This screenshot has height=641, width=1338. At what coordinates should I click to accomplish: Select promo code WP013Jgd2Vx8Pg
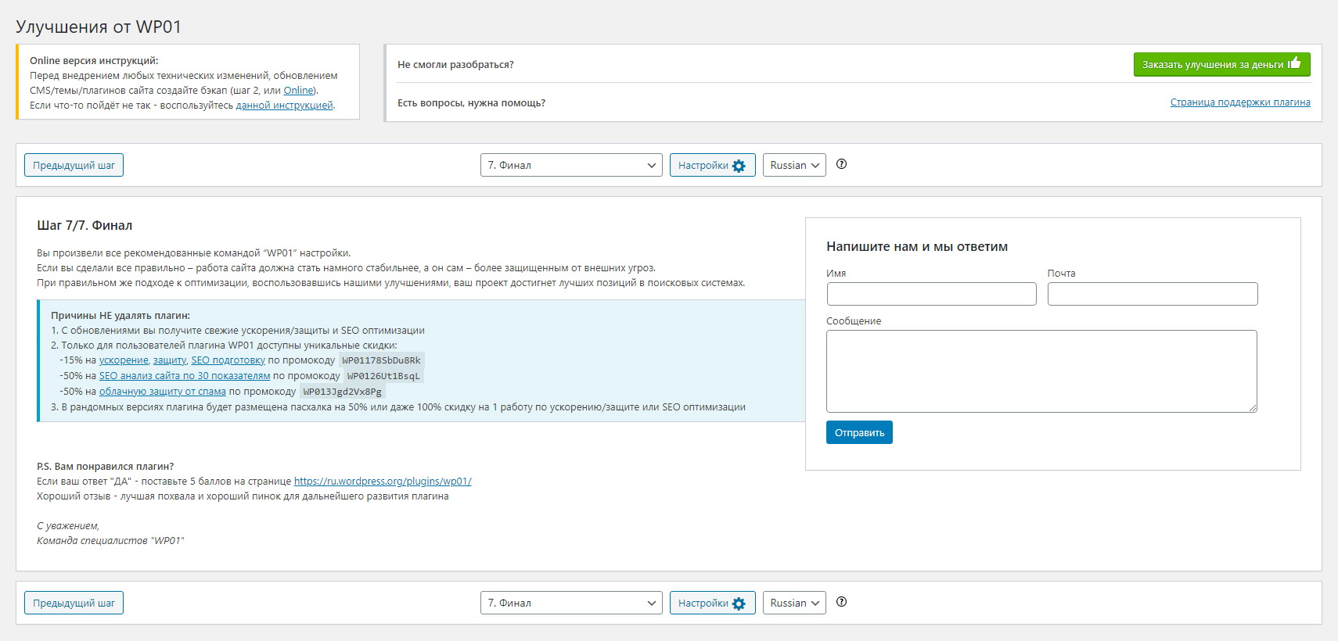(343, 392)
